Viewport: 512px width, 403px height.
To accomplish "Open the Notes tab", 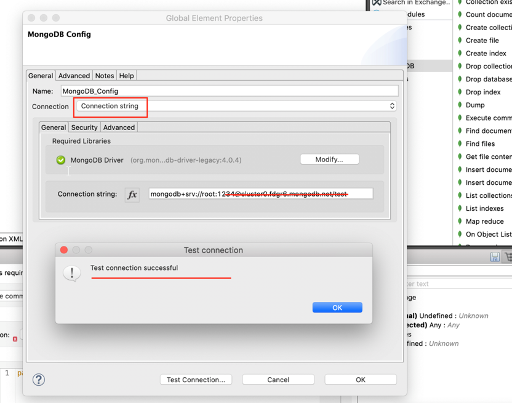I will 105,76.
